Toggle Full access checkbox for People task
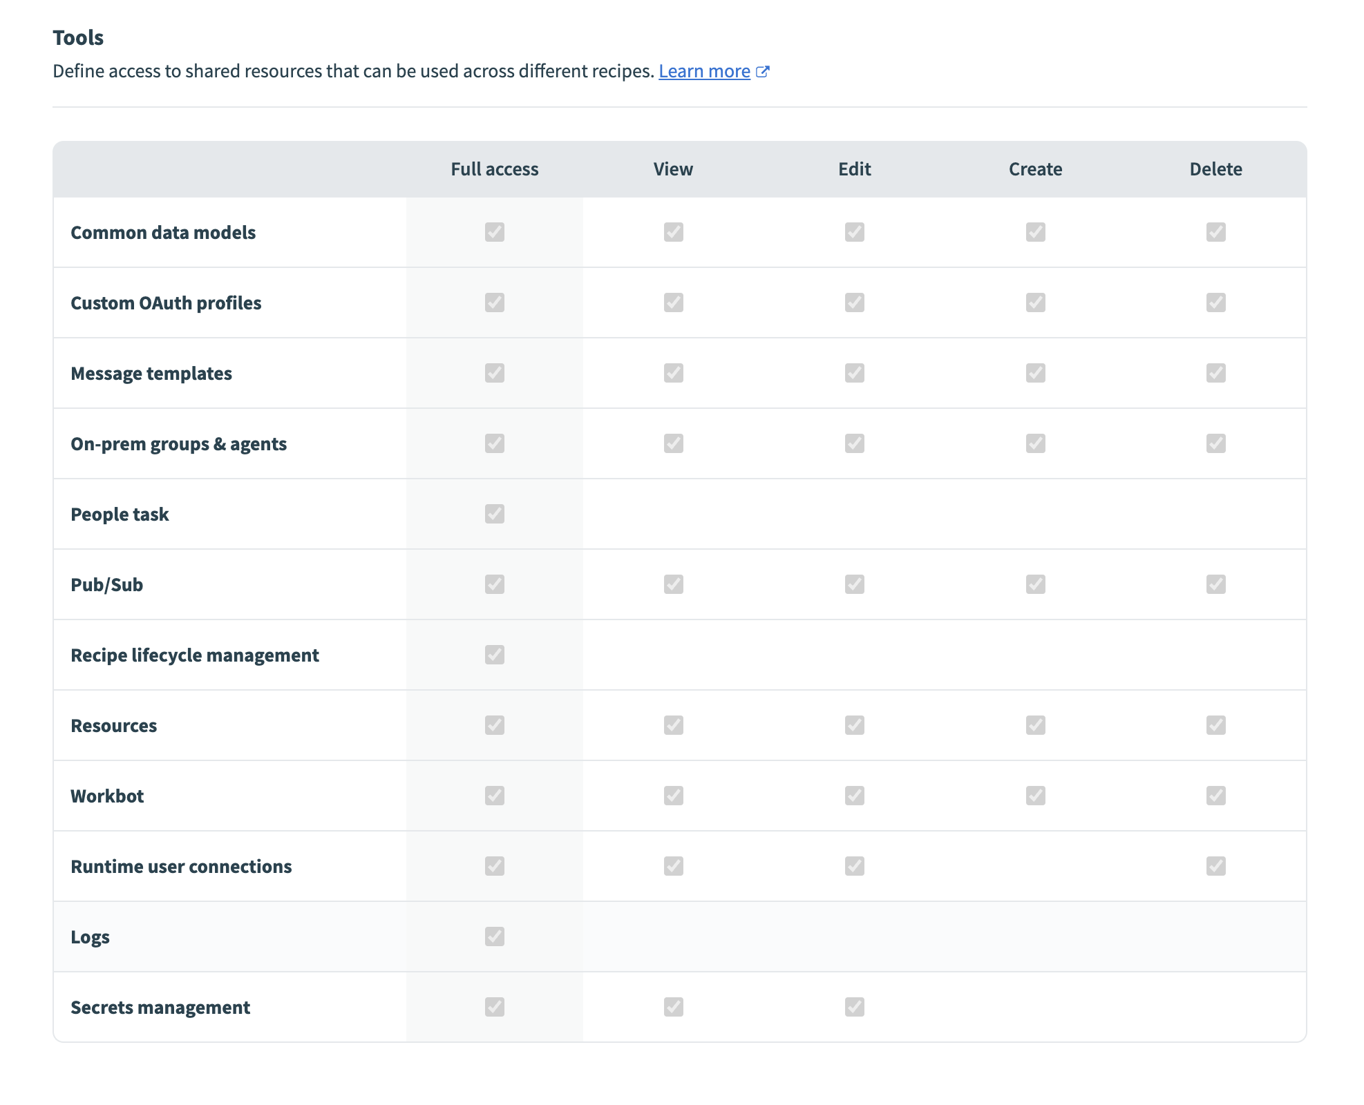Screen dimensions: 1364x1105 click(494, 514)
